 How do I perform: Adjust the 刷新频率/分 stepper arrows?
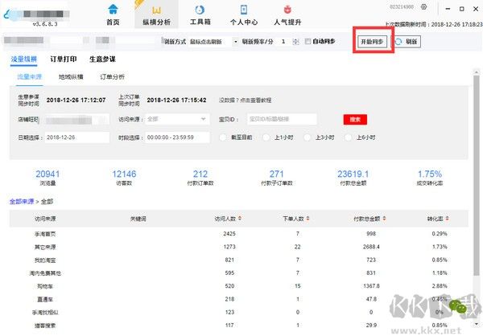[x=295, y=42]
